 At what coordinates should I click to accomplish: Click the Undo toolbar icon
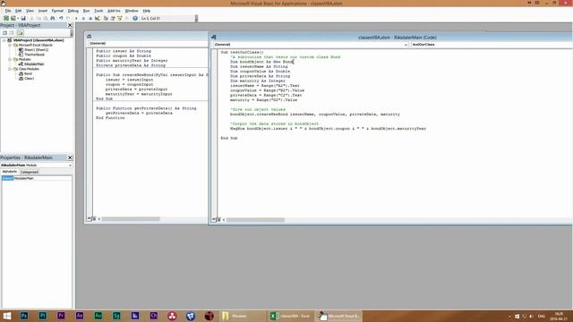(61, 18)
